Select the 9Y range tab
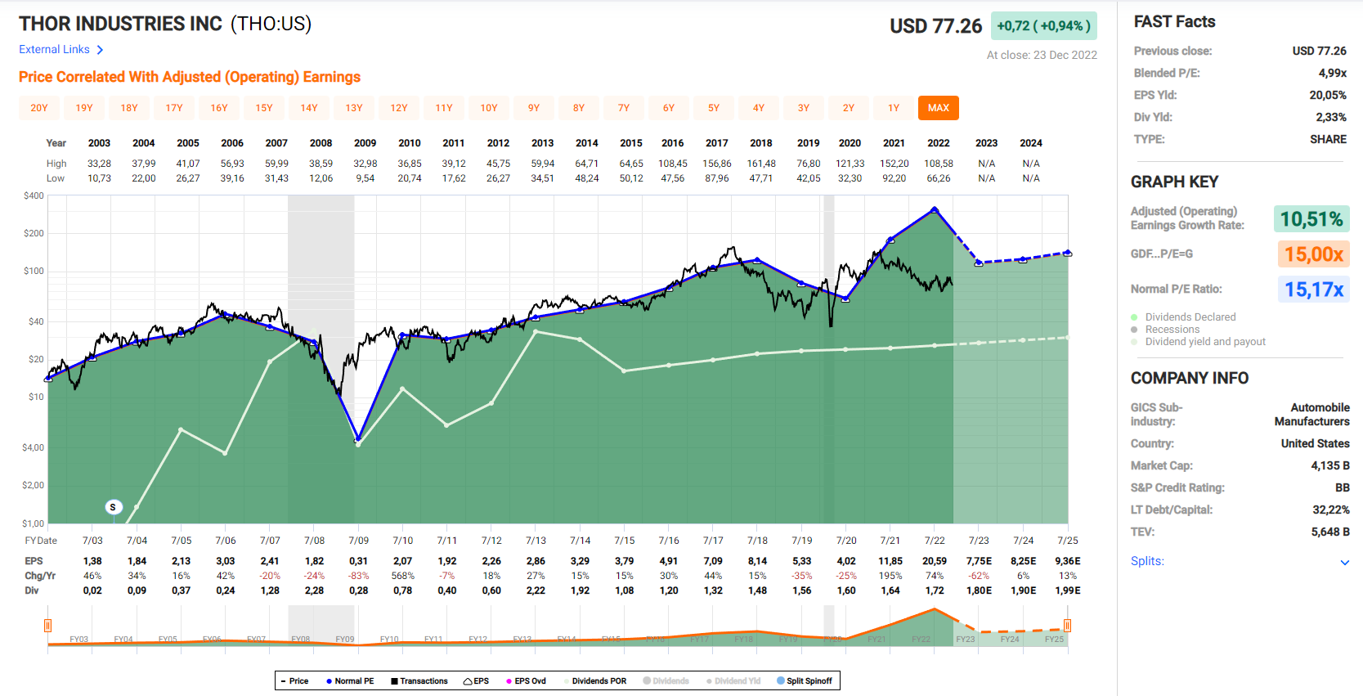1363x696 pixels. (x=534, y=108)
